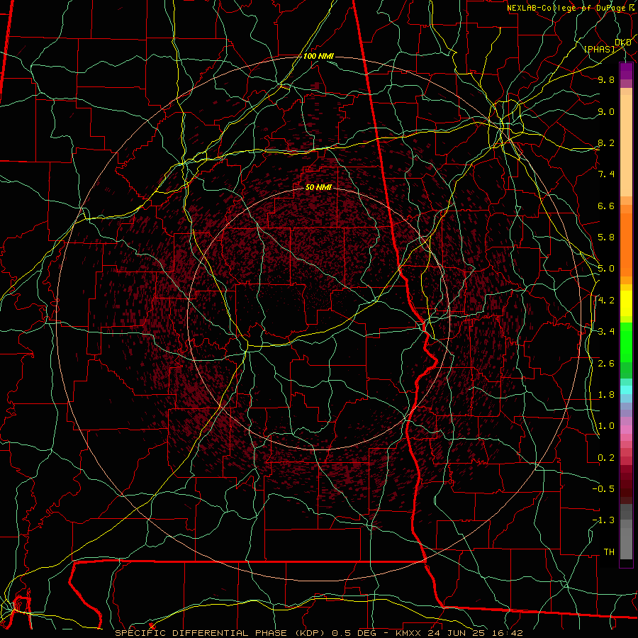Click the (KDP) text in the caption

tap(310, 633)
